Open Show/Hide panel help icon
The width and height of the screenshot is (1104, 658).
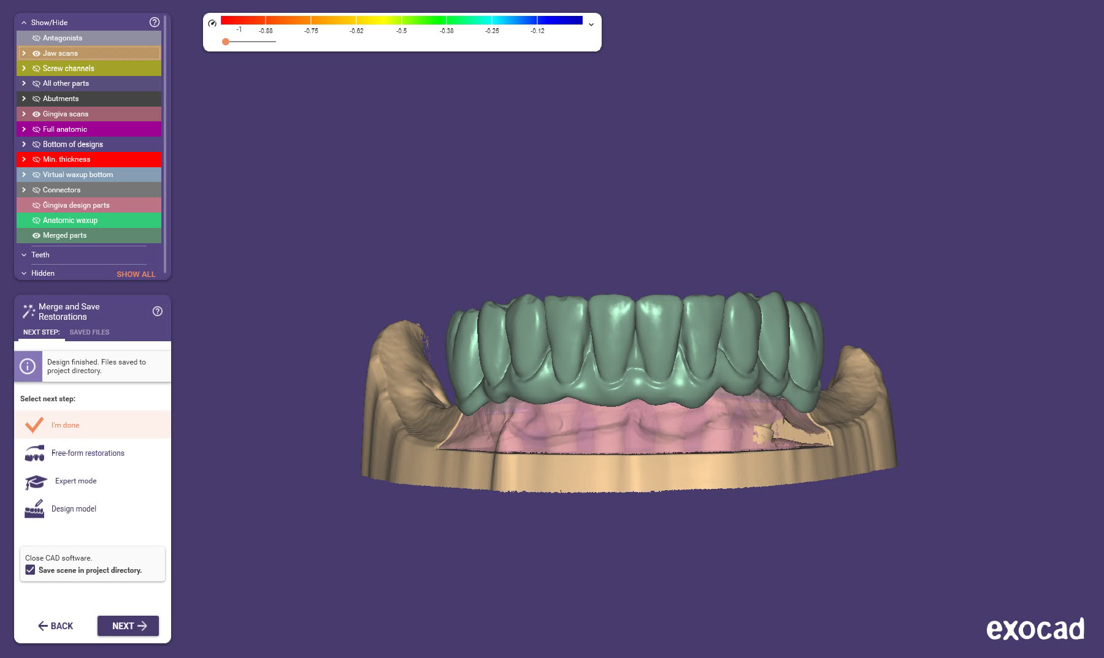155,22
